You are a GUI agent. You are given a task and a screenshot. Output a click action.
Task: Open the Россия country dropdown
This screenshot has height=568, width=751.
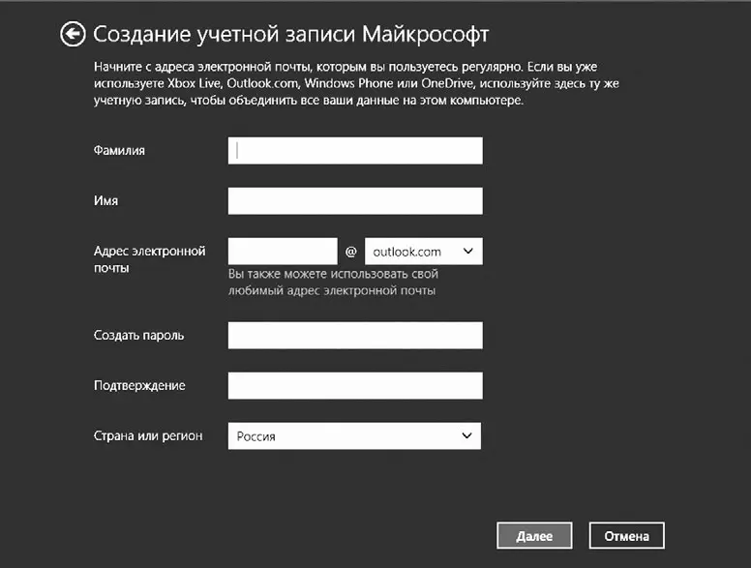tap(354, 436)
